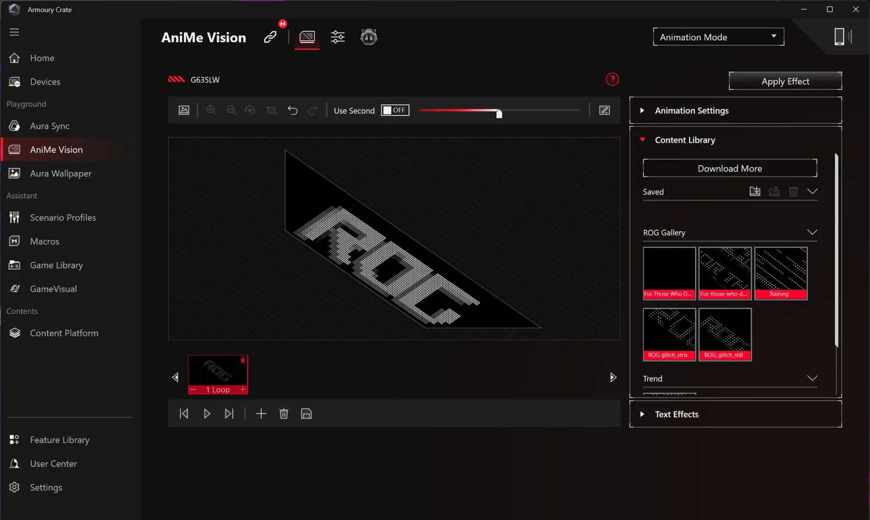Screen dimensions: 870x520
Task: Click the redo arrow icon
Action: click(x=313, y=110)
